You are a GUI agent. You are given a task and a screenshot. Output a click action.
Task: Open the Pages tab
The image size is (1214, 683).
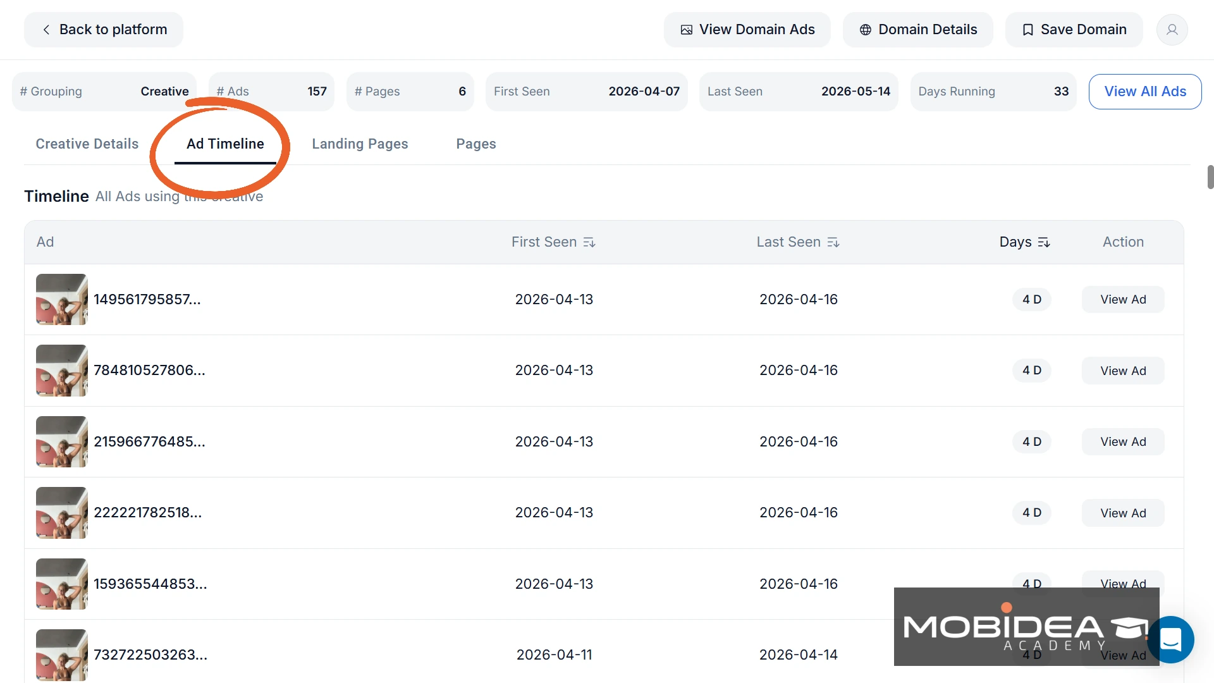[x=476, y=144]
